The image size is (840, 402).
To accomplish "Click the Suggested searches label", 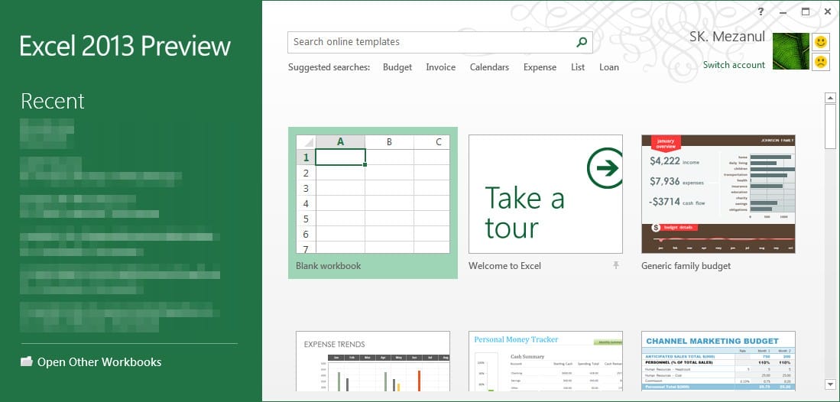I will coord(329,67).
